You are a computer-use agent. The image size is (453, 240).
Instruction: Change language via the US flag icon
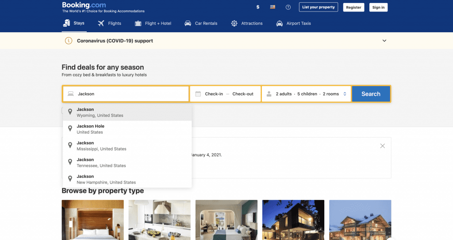(273, 7)
